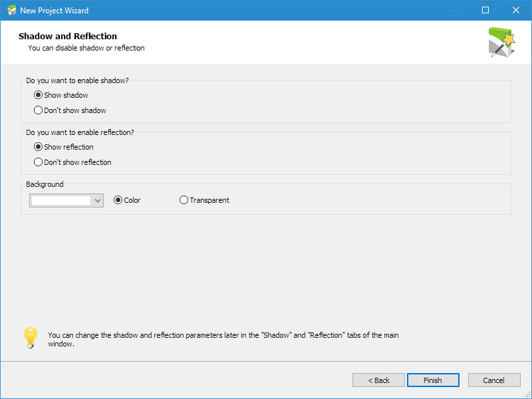
Task: Click the Finish button
Action: (433, 380)
